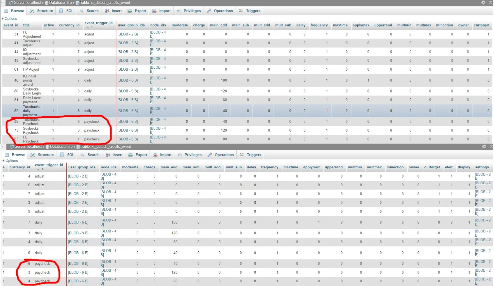
Task: Sort by display column header in bottom panel
Action: [464, 167]
